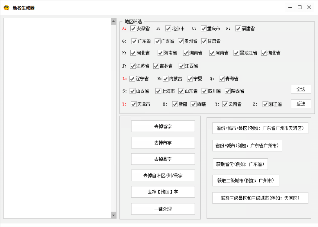
Task: Toggle the 吉林省 checkbox
Action: [156, 66]
